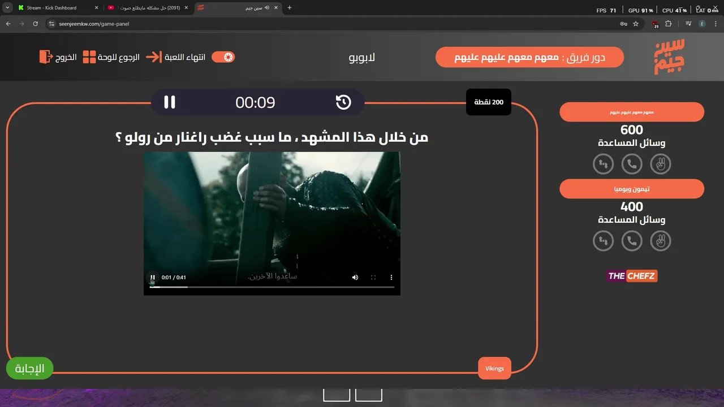This screenshot has width=724, height=407.
Task: Reset the countdown timer with the circular arrow icon
Action: [343, 102]
